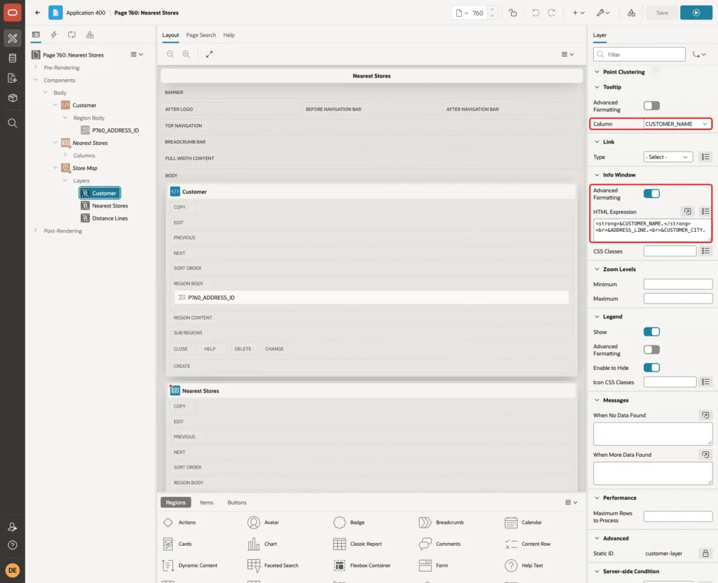The image size is (718, 583).
Task: Select the Buttons gallery tab
Action: [237, 502]
